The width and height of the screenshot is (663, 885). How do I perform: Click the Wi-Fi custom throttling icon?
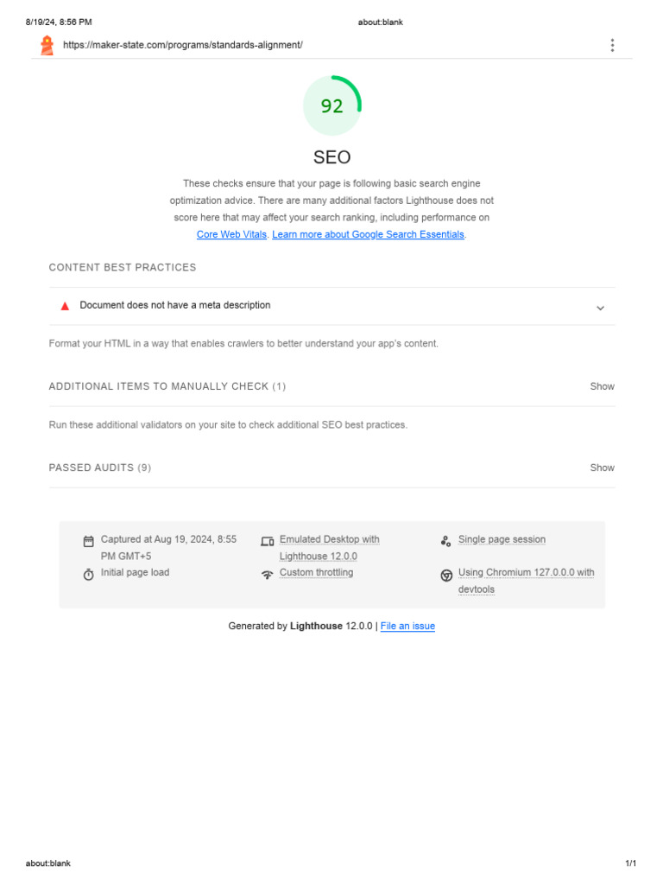click(268, 575)
